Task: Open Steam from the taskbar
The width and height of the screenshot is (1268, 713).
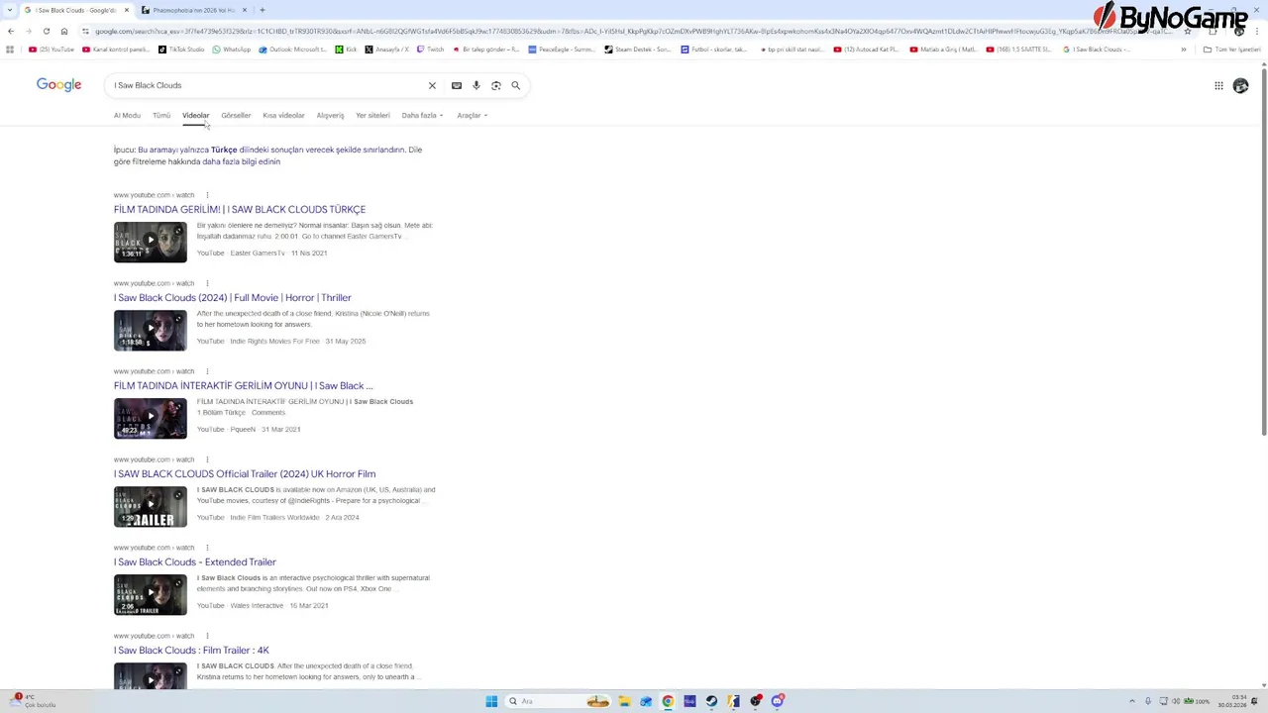Action: (x=711, y=701)
